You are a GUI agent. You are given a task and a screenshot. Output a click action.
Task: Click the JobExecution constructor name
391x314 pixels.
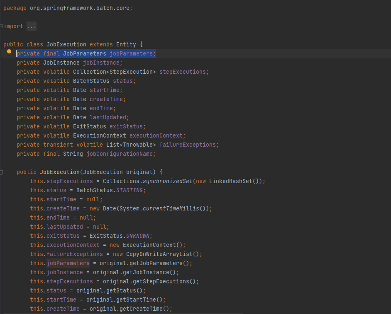(60, 172)
